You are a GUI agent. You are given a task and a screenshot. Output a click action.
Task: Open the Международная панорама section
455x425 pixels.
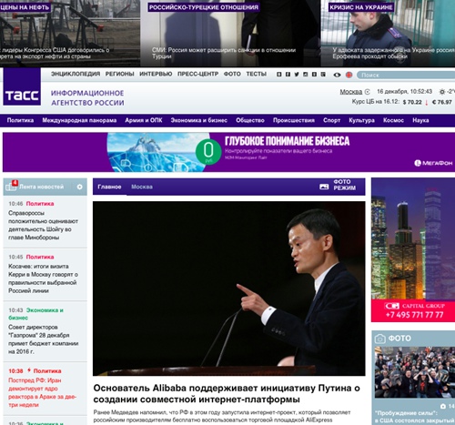[79, 120]
